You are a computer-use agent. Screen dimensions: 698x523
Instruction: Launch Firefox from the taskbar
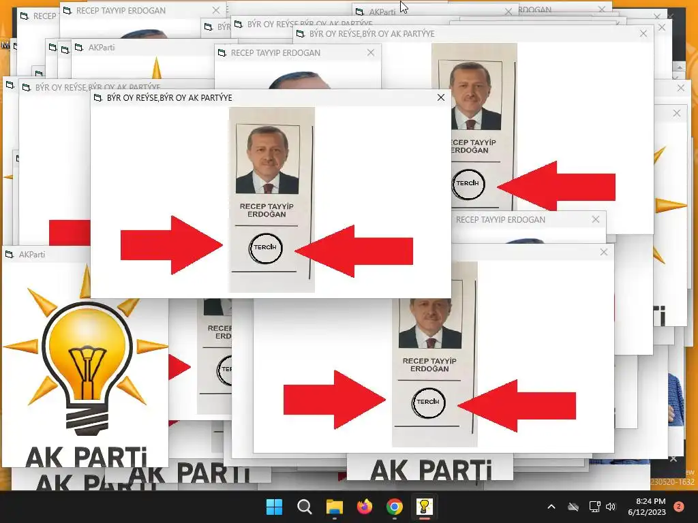click(365, 507)
